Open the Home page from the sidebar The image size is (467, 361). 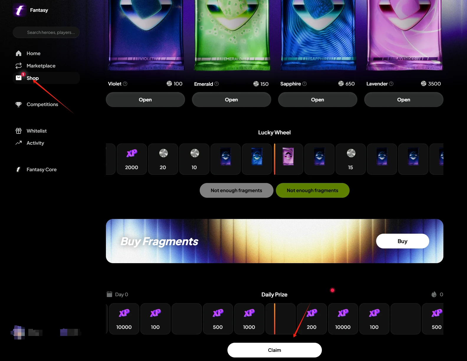pos(33,53)
